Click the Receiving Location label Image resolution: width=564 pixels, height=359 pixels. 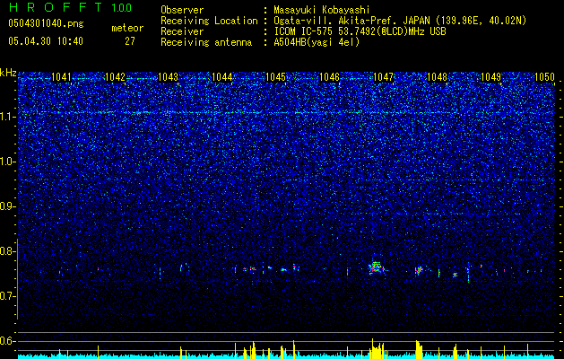pos(209,21)
